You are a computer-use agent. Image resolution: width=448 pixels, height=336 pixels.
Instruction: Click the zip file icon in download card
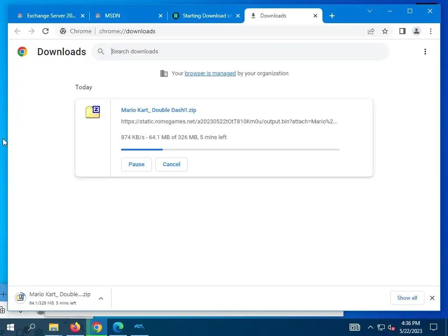click(93, 112)
